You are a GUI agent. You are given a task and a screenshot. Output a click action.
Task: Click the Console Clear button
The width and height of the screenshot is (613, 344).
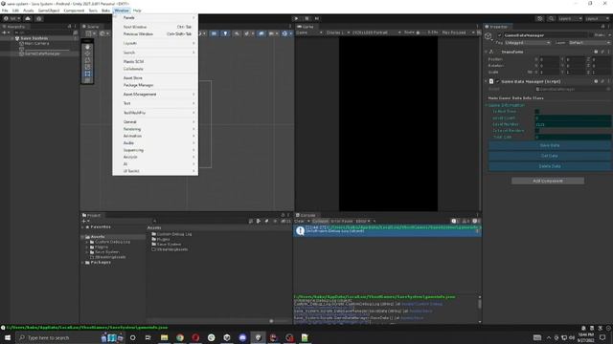click(x=299, y=221)
